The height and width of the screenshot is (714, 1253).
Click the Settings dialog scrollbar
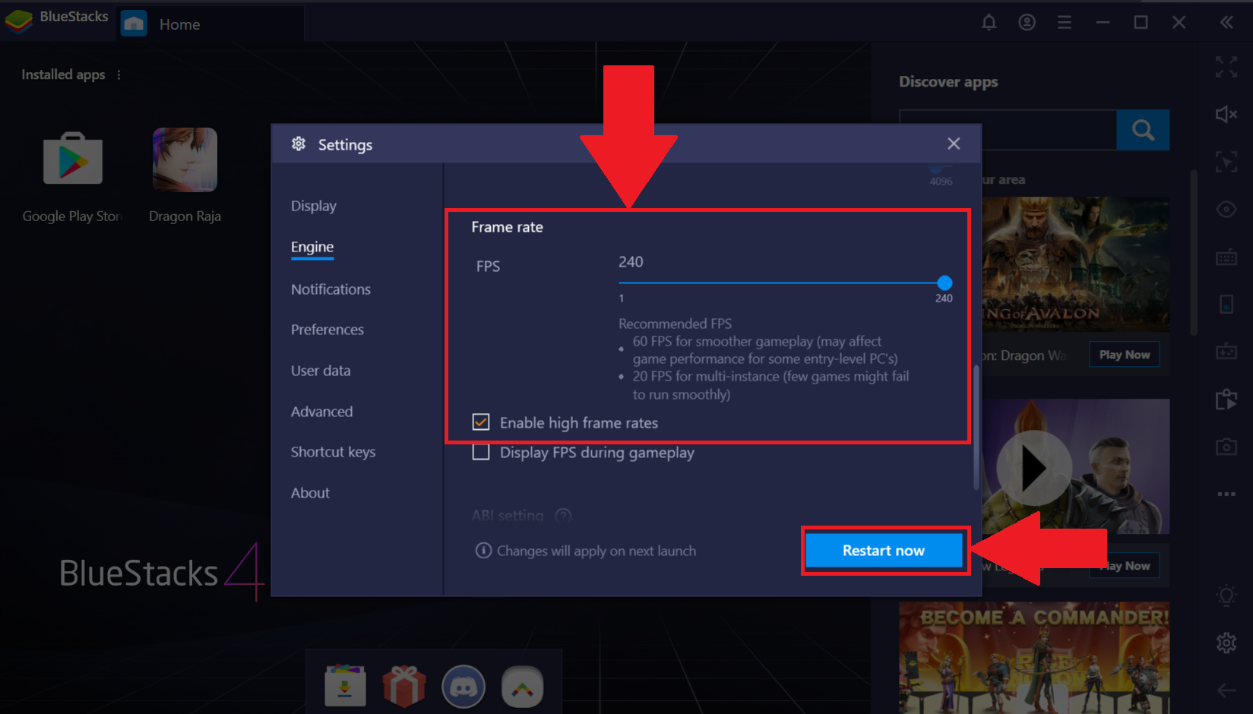point(976,428)
